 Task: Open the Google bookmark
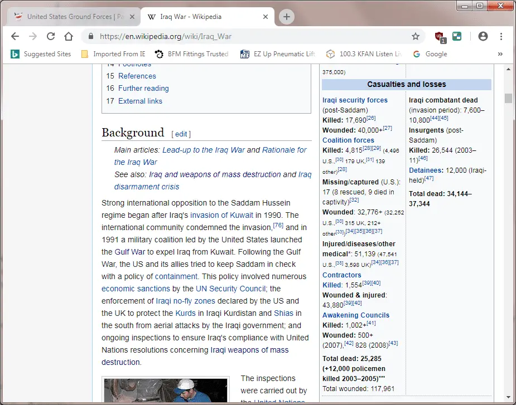(x=430, y=54)
